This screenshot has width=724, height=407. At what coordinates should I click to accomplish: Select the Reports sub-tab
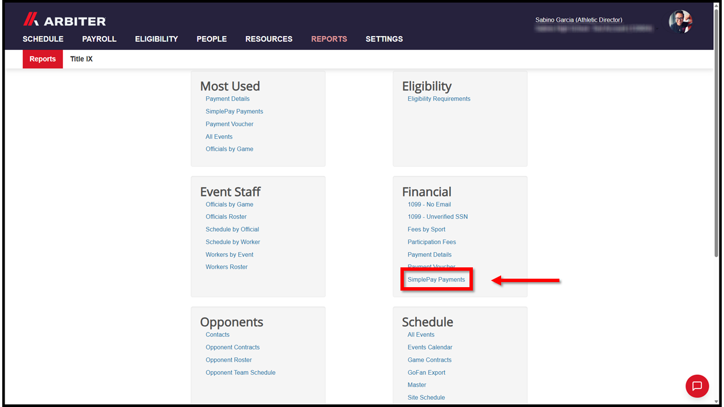(x=42, y=59)
